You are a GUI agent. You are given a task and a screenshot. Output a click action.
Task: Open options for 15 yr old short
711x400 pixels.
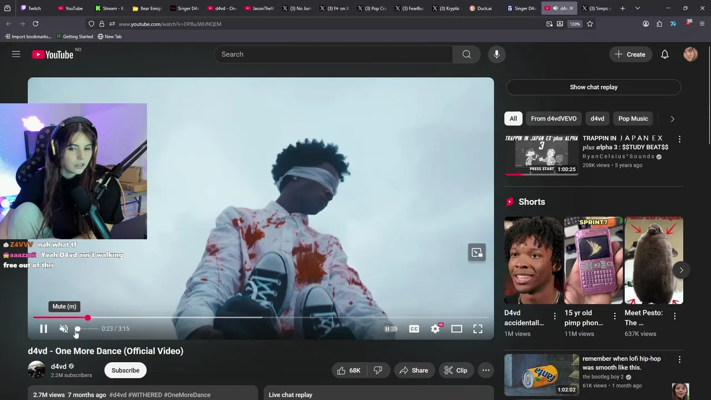click(x=614, y=316)
